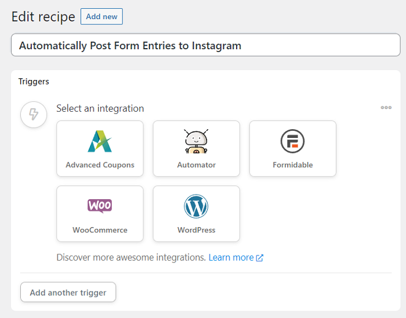Click the WordPress logo icon
Viewport: 406px width, 318px height.
(196, 206)
